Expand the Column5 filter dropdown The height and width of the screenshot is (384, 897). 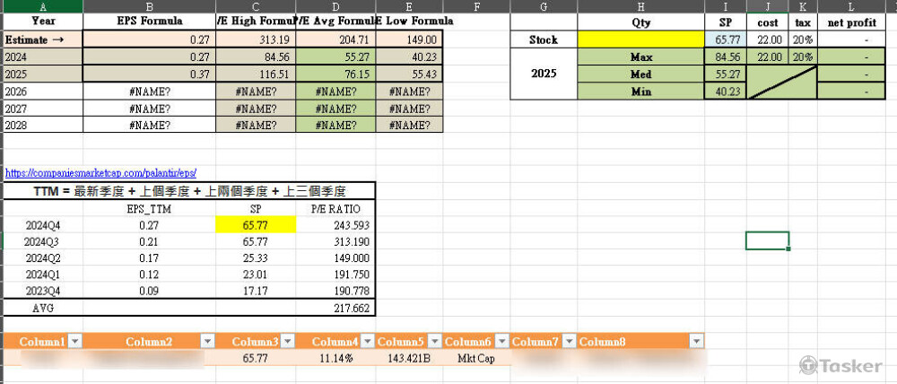click(433, 342)
